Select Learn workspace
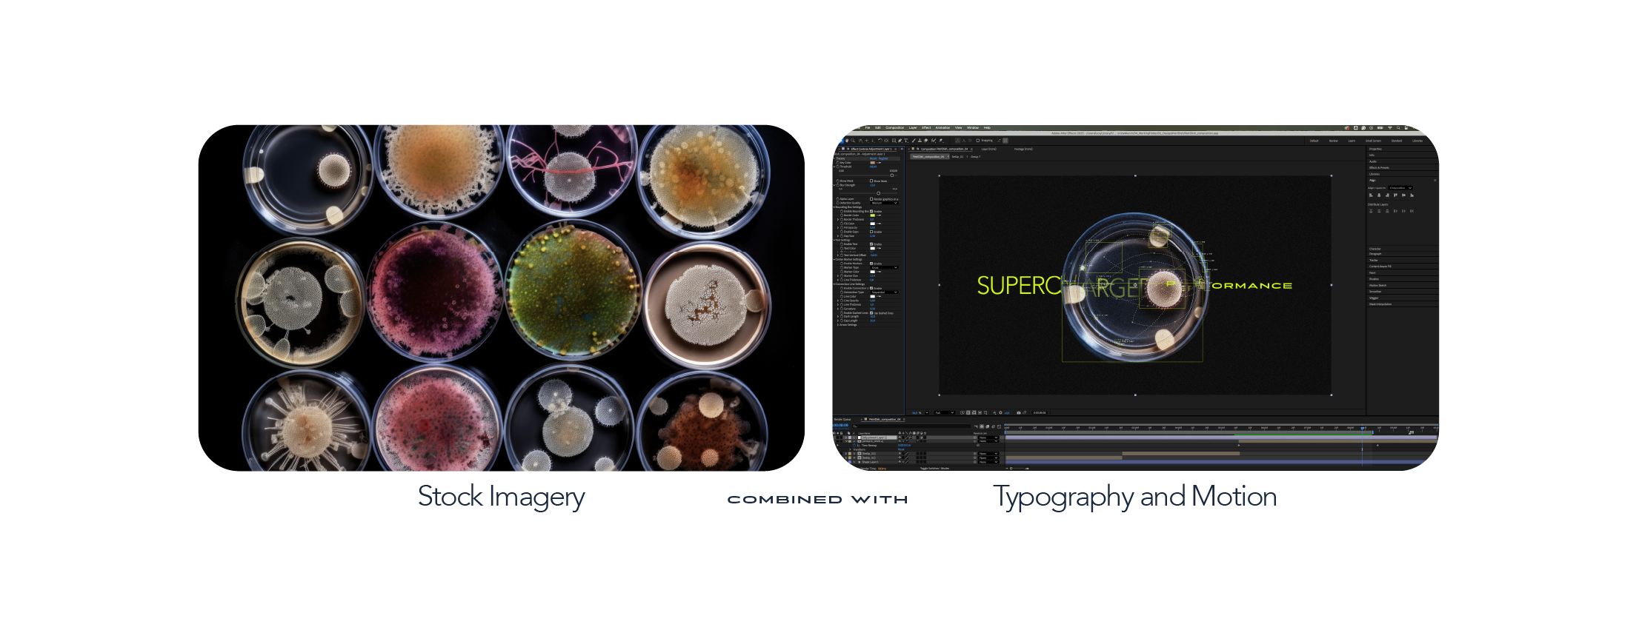Viewport: 1639px width, 630px height. [x=1352, y=141]
